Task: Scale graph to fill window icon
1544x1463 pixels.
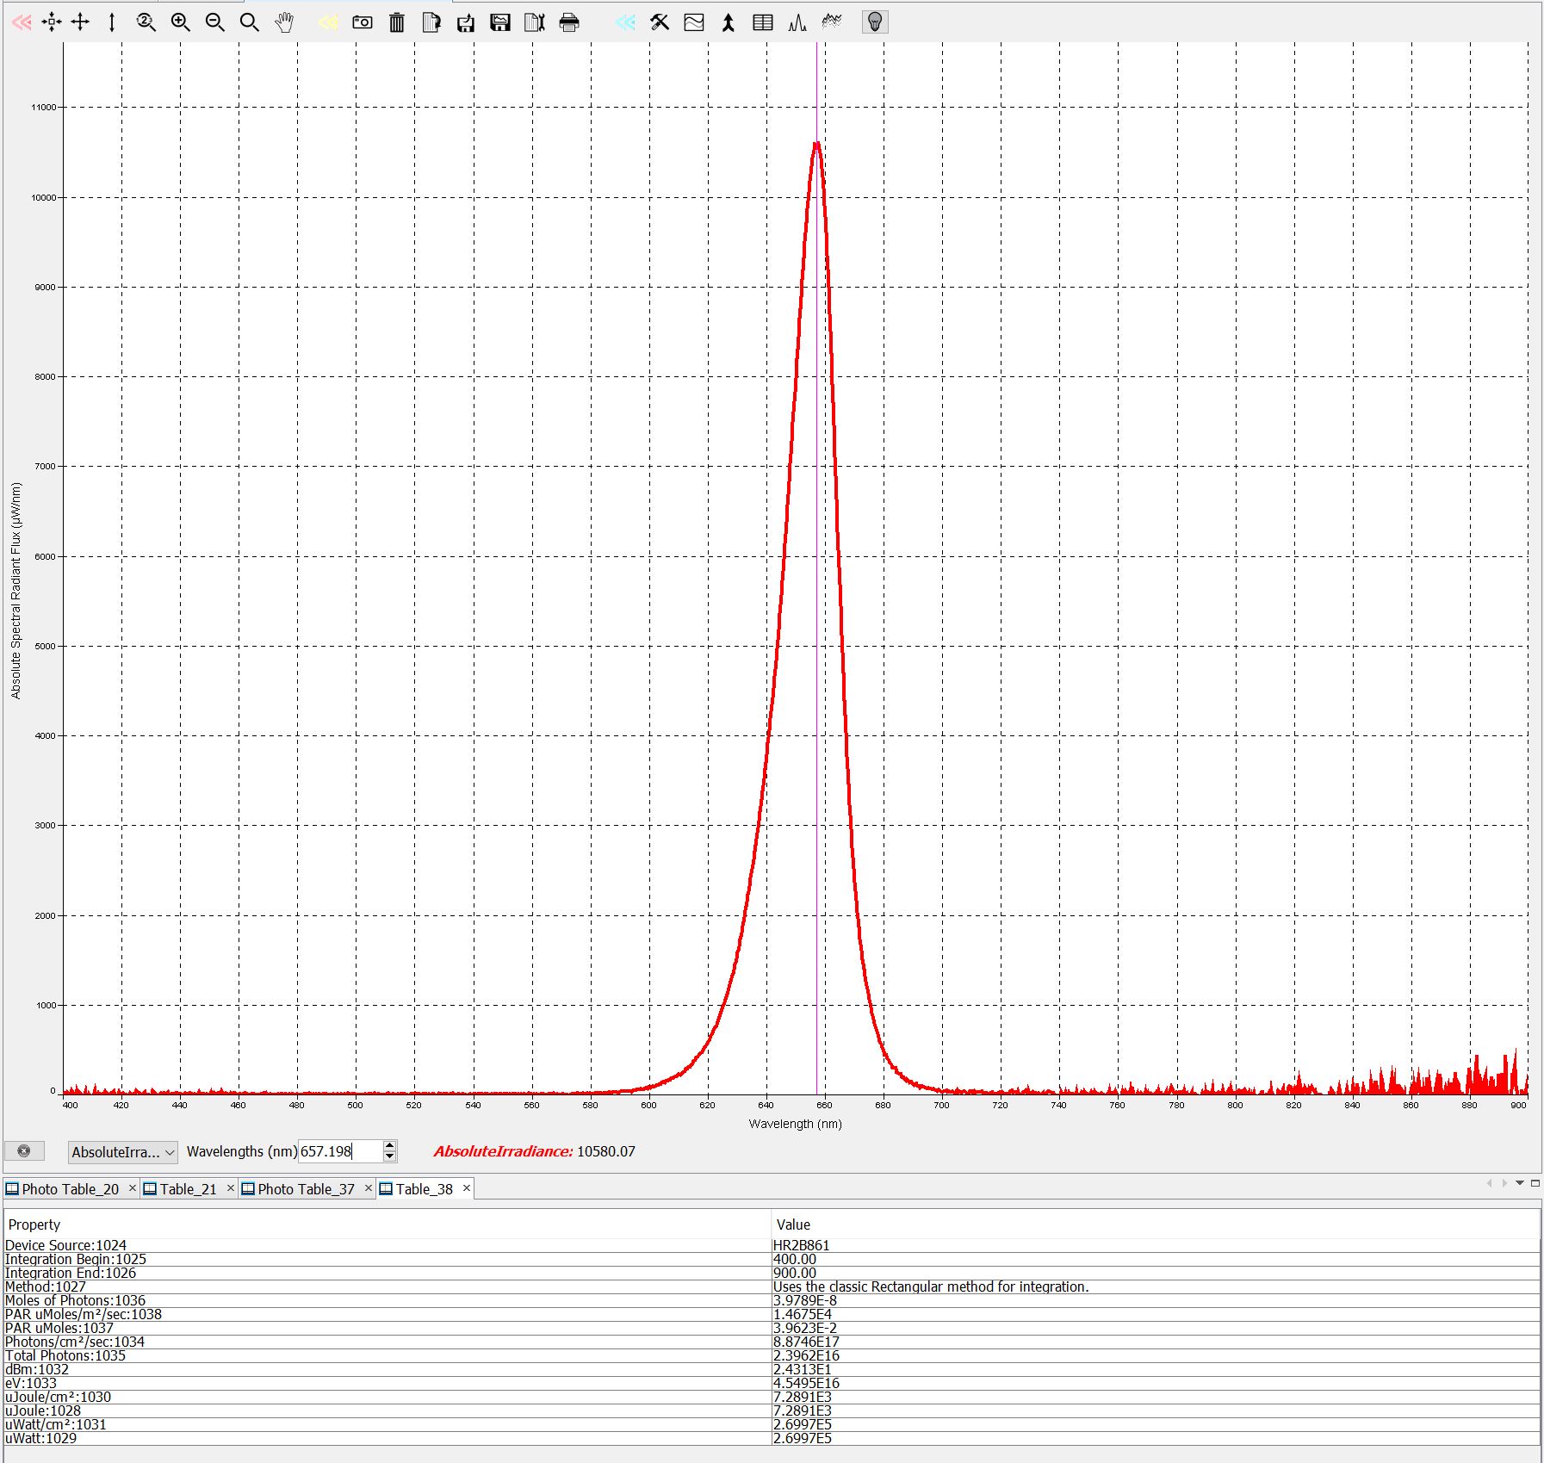Action: coord(52,22)
